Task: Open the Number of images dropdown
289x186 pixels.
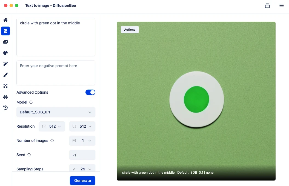Action: pyautogui.click(x=82, y=141)
